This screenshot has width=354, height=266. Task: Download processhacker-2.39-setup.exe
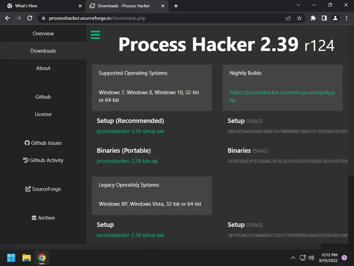pyautogui.click(x=130, y=131)
